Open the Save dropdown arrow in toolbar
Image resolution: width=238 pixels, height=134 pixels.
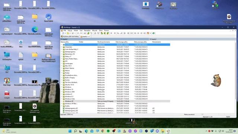[x=75, y=33]
